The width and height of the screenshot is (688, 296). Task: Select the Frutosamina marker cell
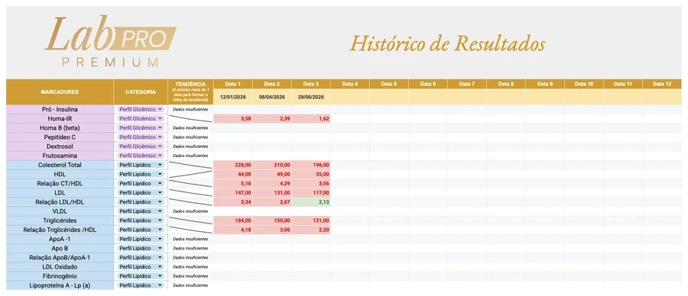(60, 156)
